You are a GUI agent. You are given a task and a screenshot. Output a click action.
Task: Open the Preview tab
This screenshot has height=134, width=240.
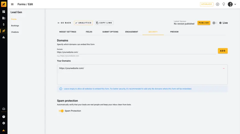174,32
